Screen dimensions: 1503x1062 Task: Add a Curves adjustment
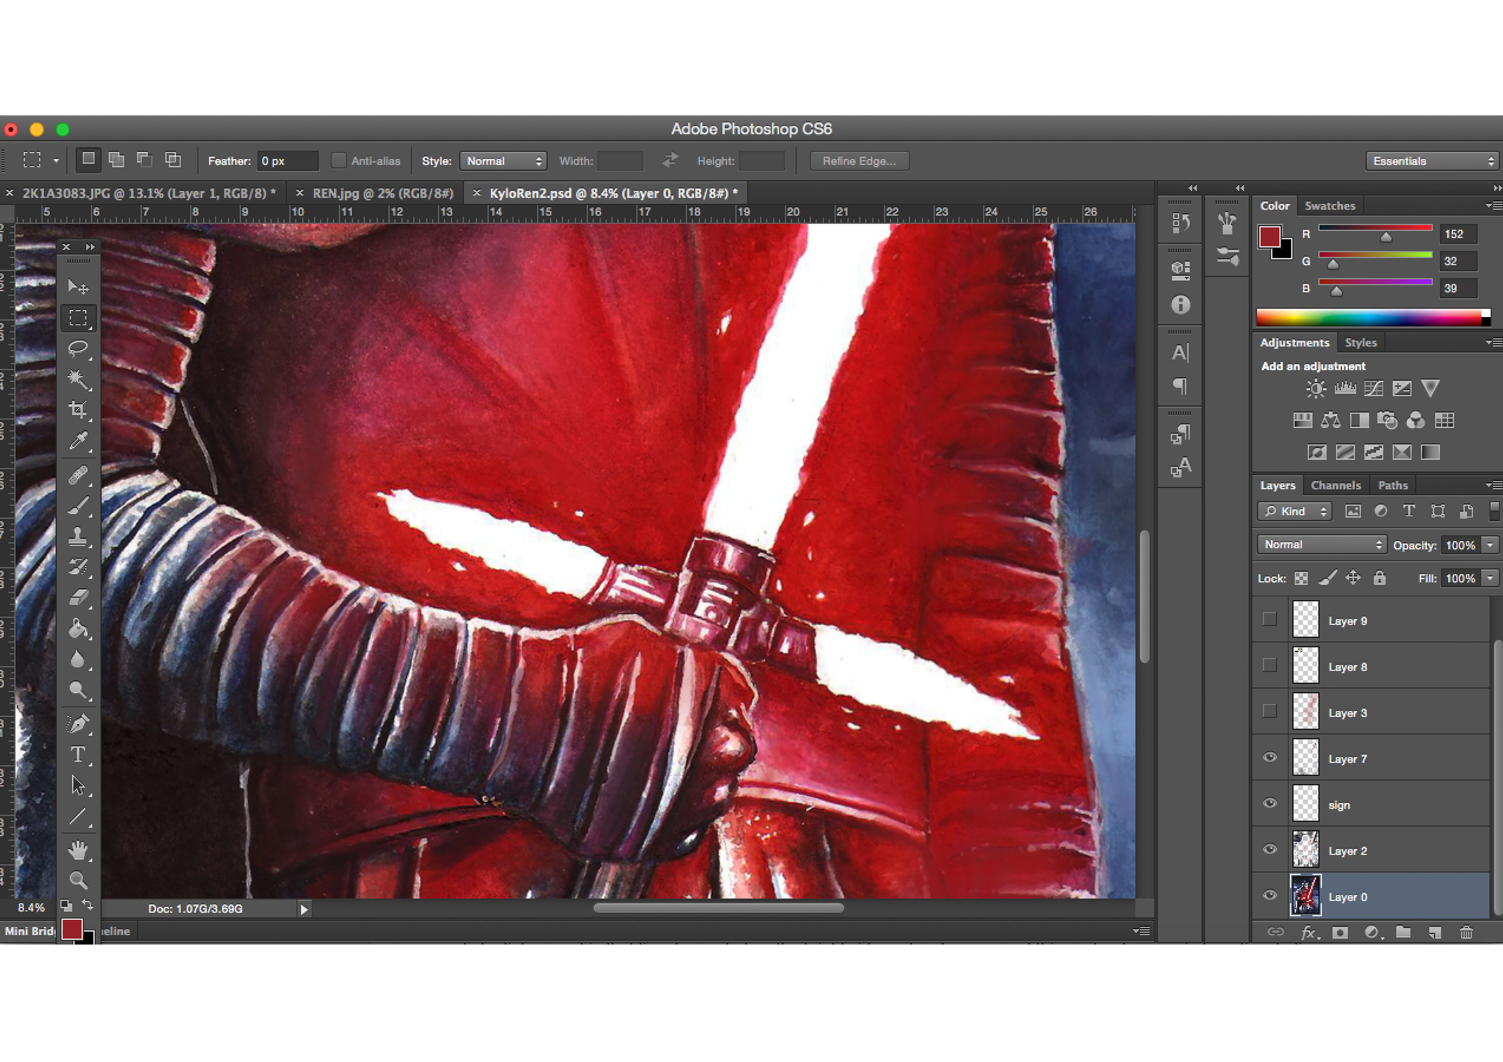click(1373, 389)
